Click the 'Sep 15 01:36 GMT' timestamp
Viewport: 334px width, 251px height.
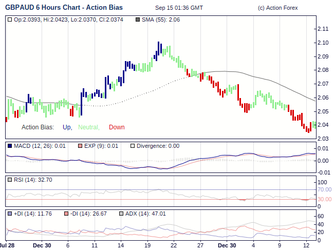coord(179,8)
